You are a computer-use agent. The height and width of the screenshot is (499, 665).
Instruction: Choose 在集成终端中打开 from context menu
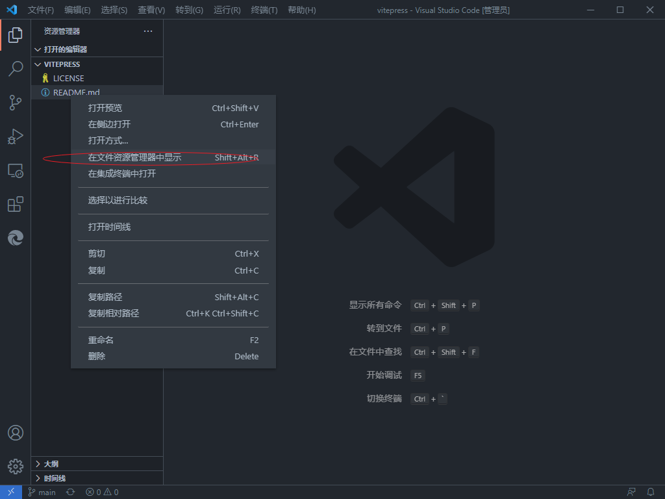tap(173, 173)
